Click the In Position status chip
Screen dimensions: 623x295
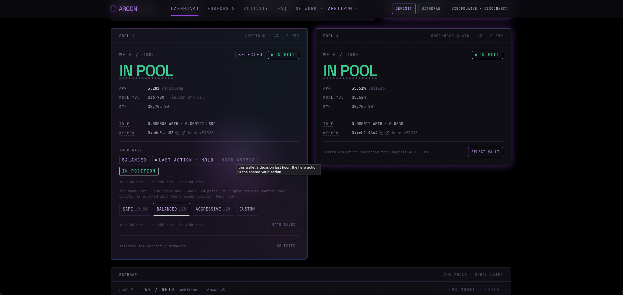coord(139,171)
